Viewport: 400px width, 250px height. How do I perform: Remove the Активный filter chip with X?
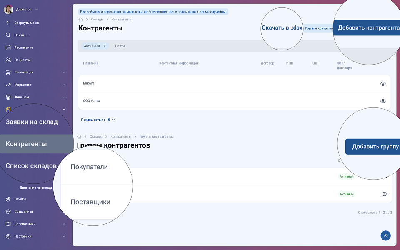[x=105, y=46]
